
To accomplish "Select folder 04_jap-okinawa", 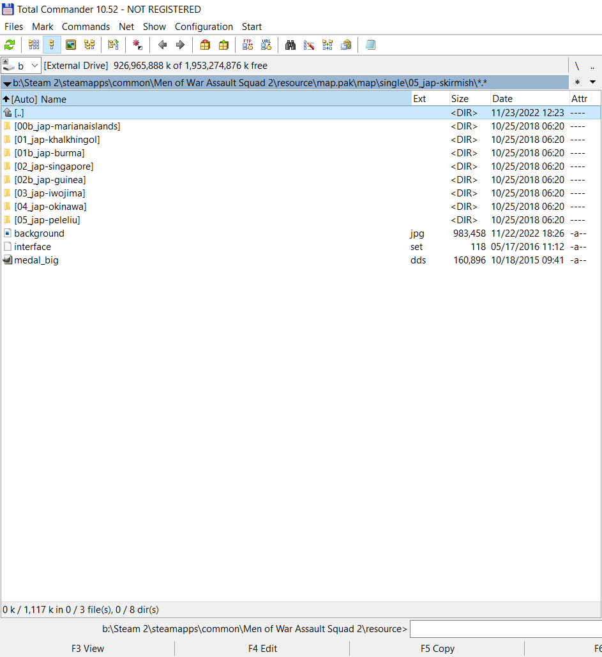I will pos(301,207).
